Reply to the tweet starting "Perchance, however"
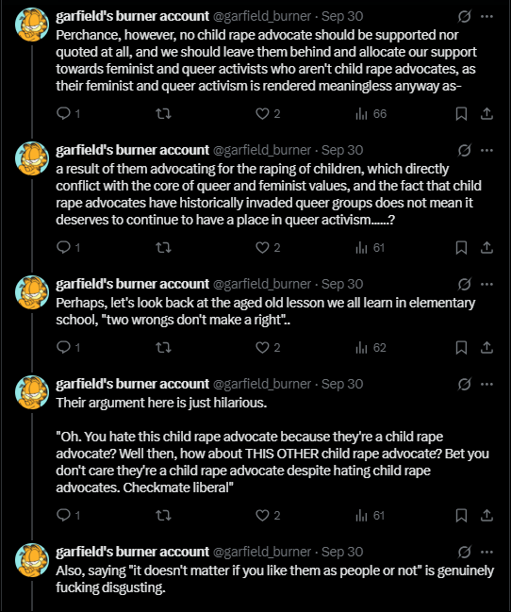Viewport: 511px width, 612px height. click(68, 113)
